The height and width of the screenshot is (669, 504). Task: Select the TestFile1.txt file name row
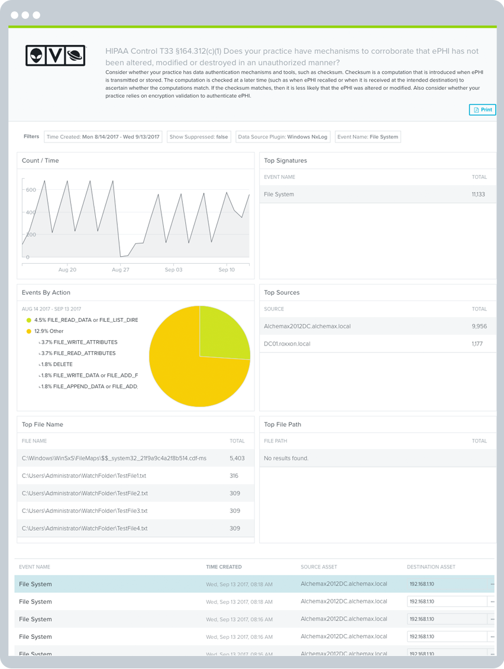point(84,476)
